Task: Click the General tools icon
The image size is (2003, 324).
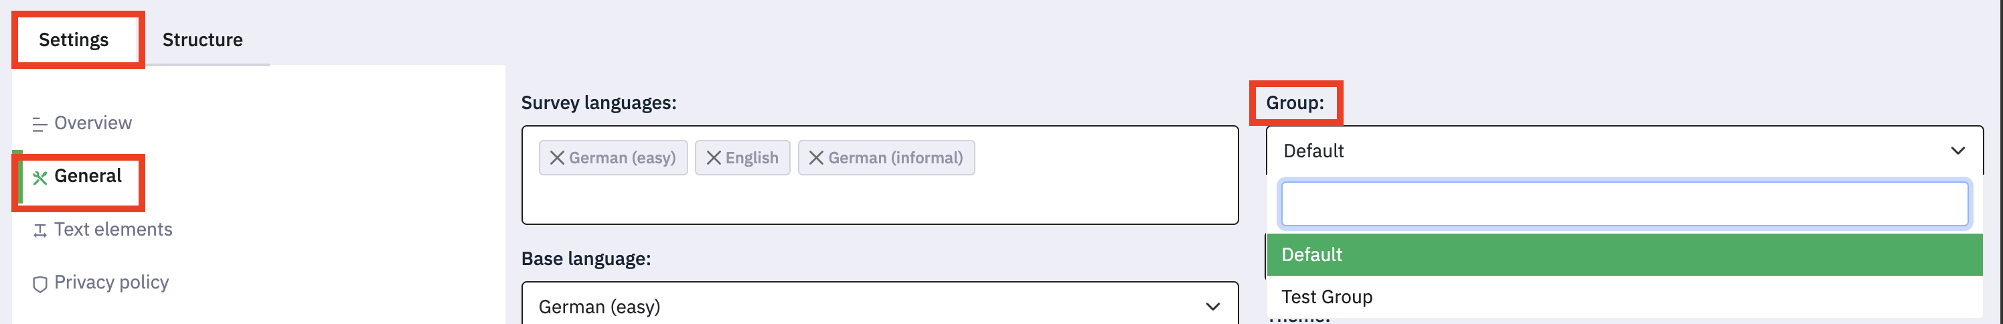Action: (39, 177)
